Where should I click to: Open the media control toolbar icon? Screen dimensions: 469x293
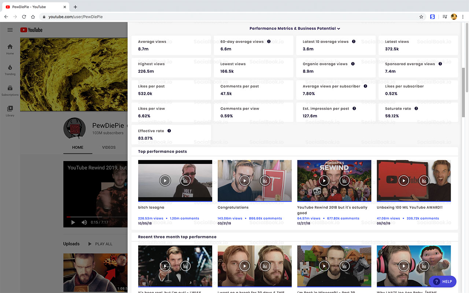click(x=445, y=17)
